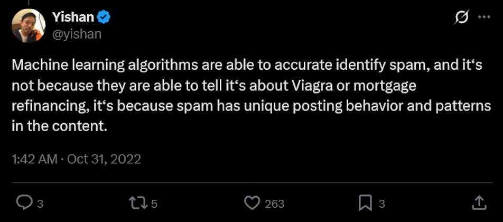Click the blue verified checkmark badge

tap(104, 17)
